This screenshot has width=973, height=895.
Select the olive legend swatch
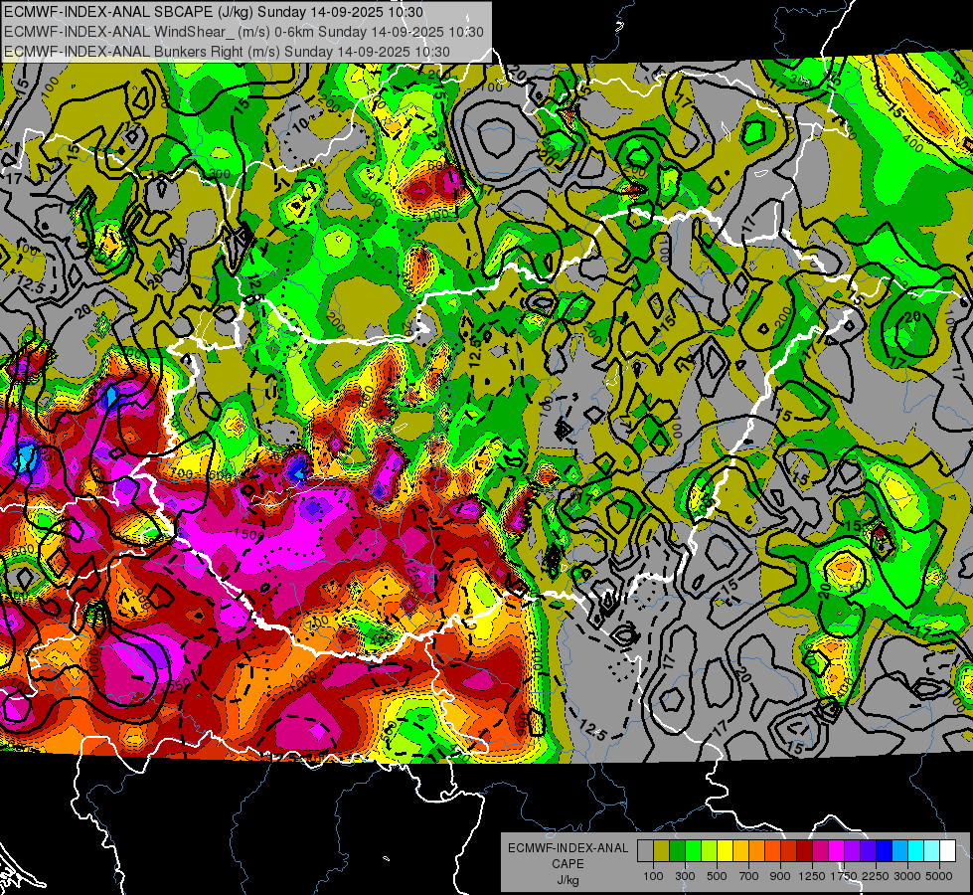point(661,851)
